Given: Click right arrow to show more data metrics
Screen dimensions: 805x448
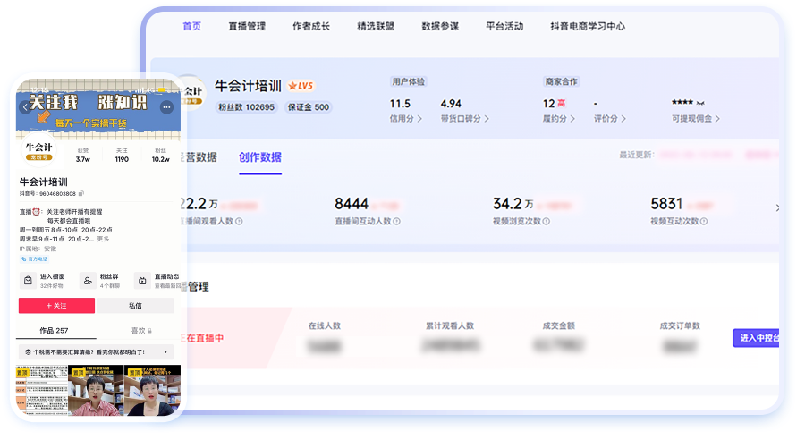Looking at the screenshot, I should coord(777,207).
